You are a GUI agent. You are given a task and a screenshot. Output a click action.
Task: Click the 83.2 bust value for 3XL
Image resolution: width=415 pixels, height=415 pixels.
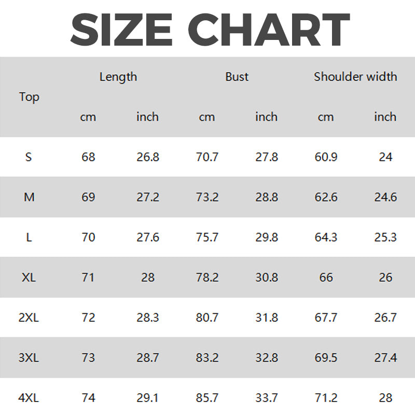pos(207,357)
